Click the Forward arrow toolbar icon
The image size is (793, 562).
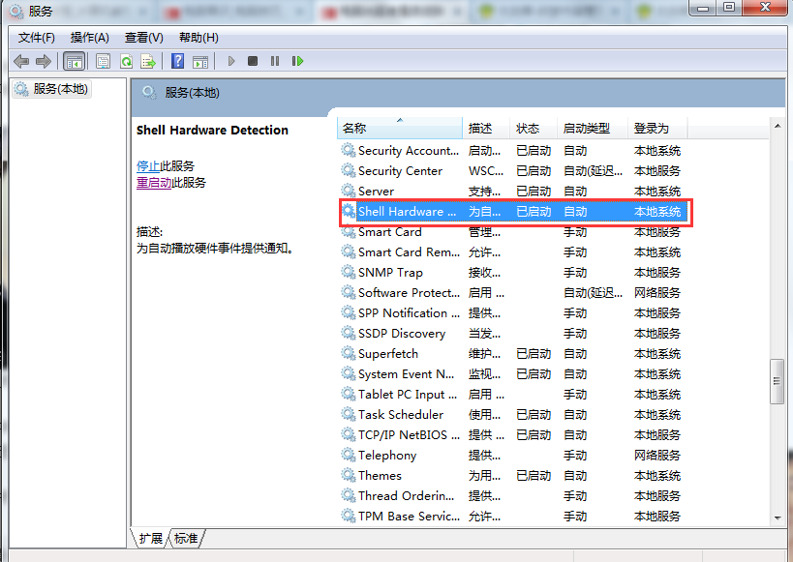click(44, 62)
